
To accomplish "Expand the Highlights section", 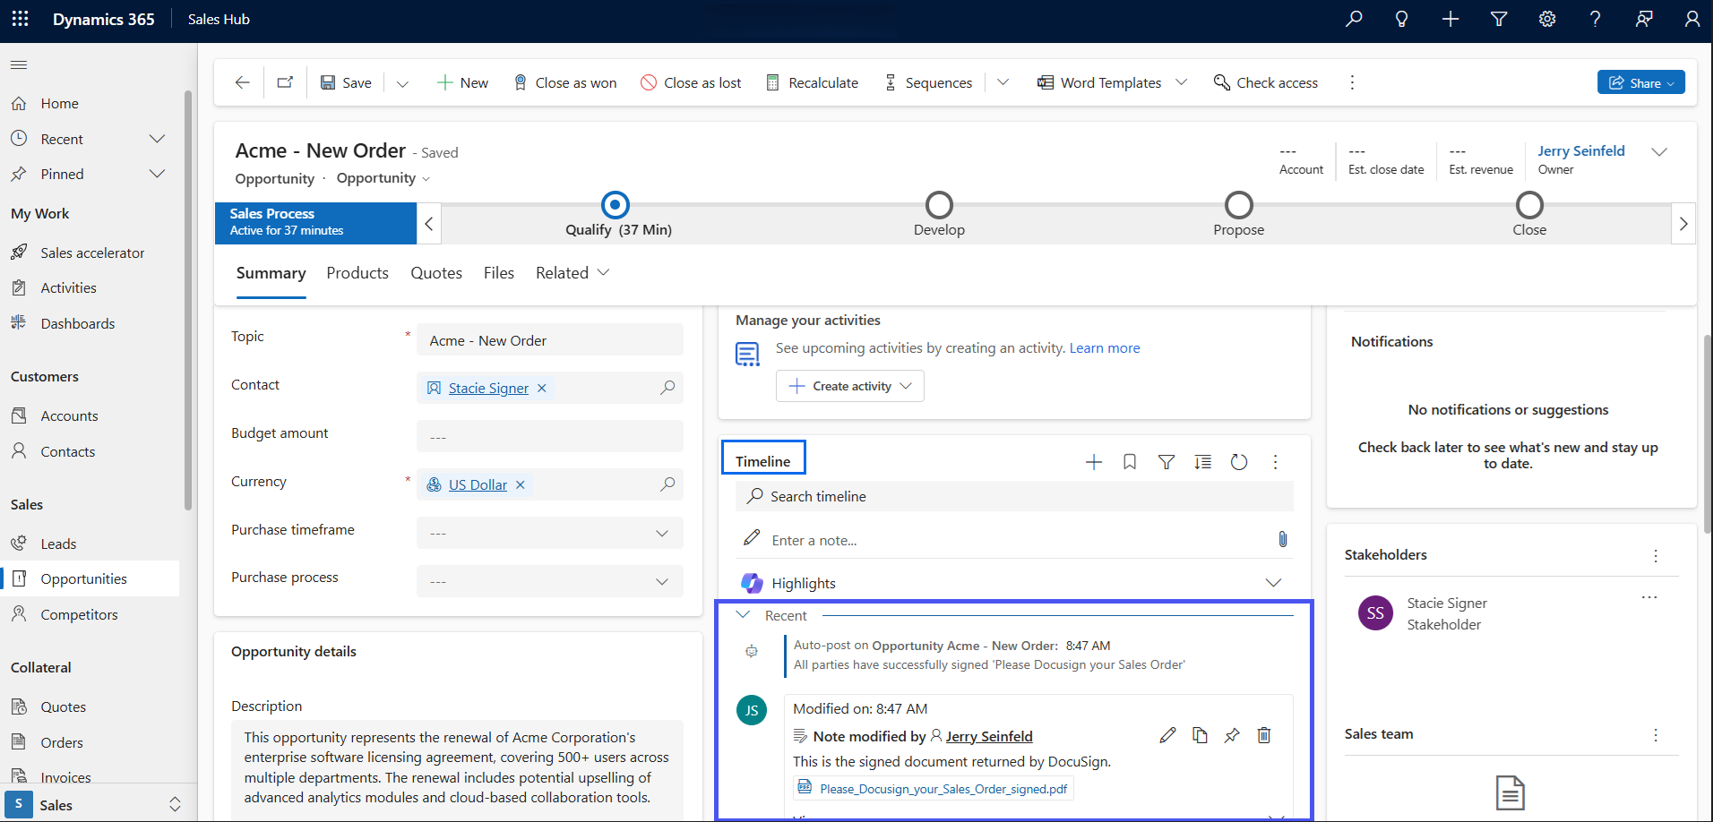I will (1272, 583).
